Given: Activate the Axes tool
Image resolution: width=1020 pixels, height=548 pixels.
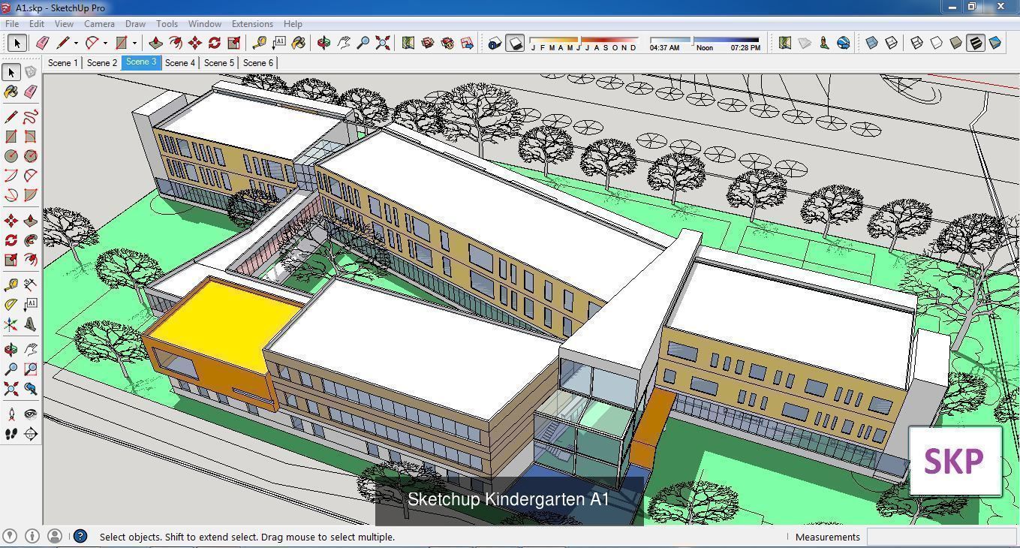Looking at the screenshot, I should pos(11,324).
